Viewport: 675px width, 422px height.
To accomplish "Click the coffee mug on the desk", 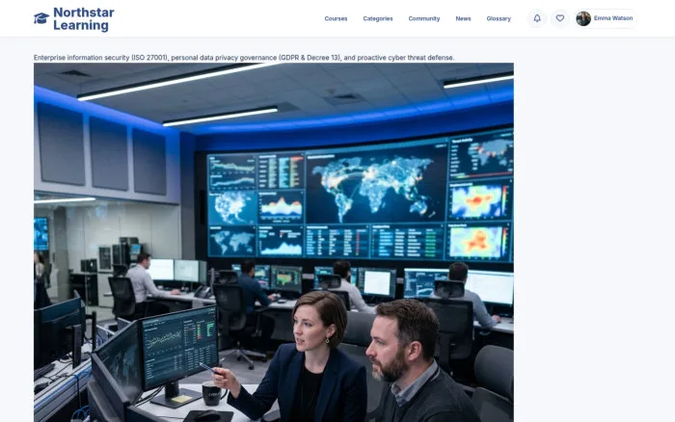I will click(212, 393).
